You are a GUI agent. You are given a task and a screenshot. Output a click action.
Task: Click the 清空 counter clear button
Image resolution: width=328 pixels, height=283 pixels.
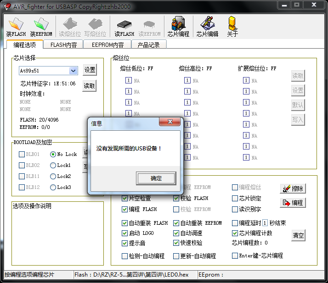pos(298,235)
